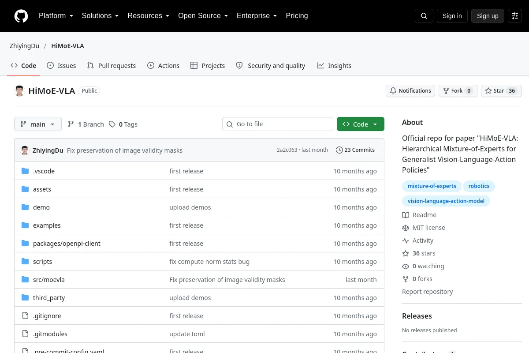This screenshot has height=353, width=529.
Task: Open the search magnifier button
Action: (x=424, y=16)
